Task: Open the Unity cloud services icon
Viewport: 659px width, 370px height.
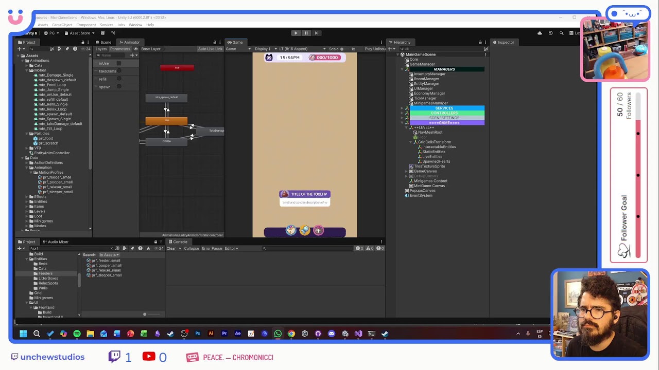Action: pos(540,33)
